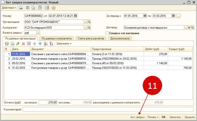This screenshot has height=121, width=197.
Task: Click the pencil edit row icon
Action: [x=18, y=43]
